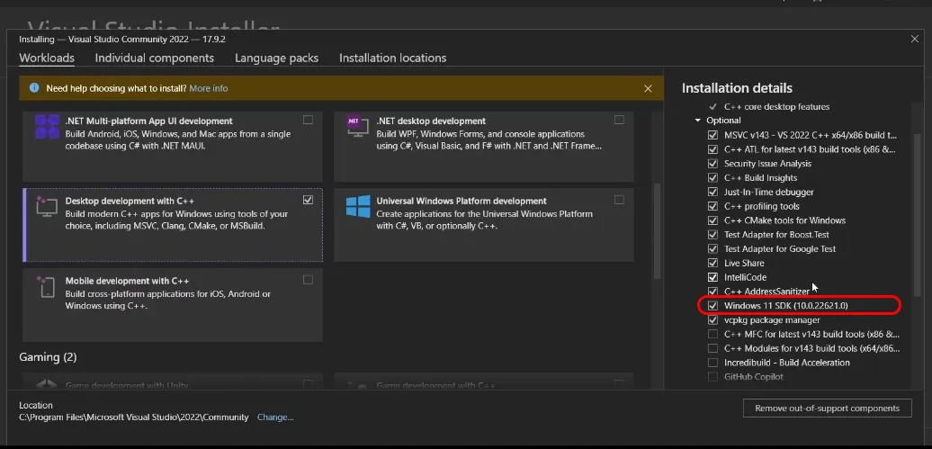This screenshot has width=932, height=449.
Task: Open the Installation locations tab
Action: [393, 58]
